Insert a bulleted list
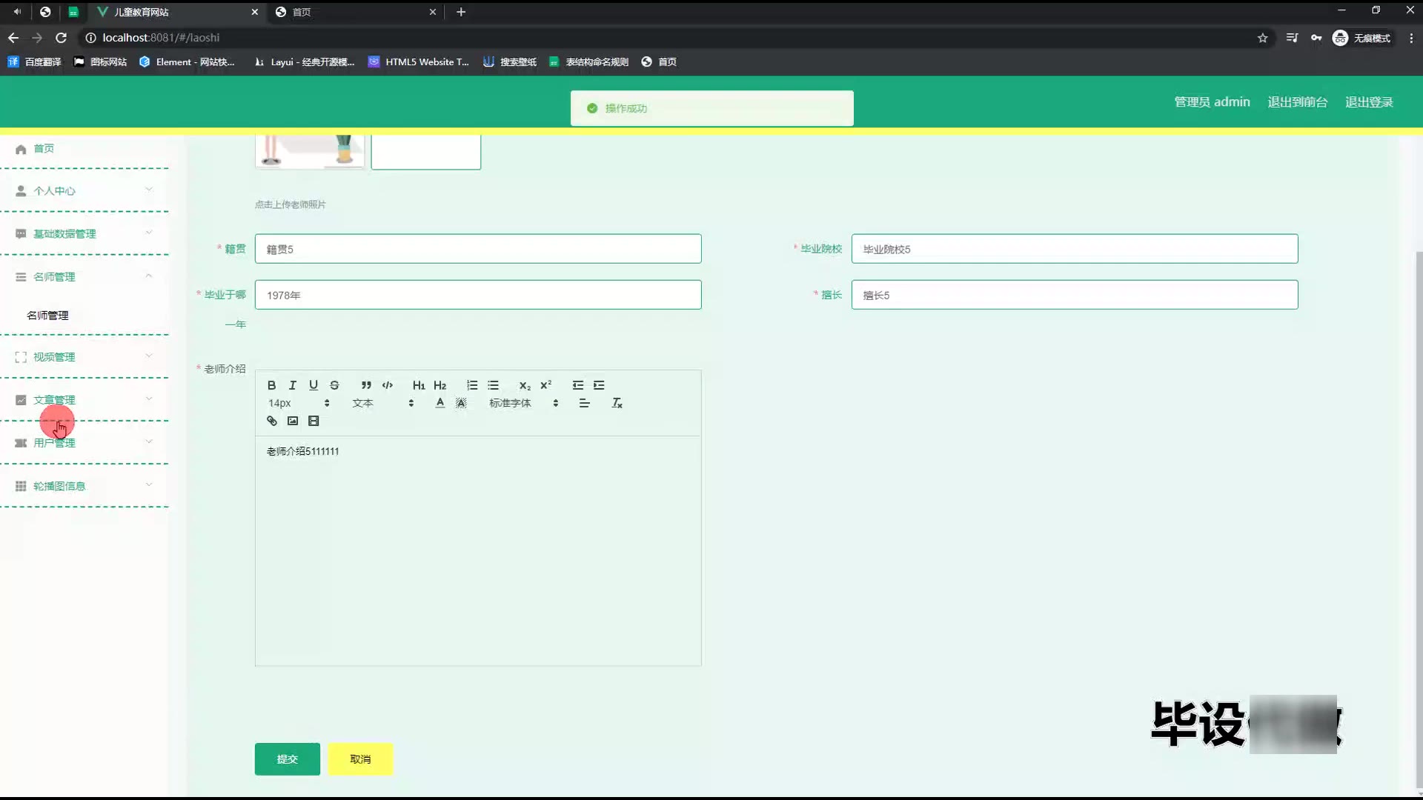 coord(493,385)
